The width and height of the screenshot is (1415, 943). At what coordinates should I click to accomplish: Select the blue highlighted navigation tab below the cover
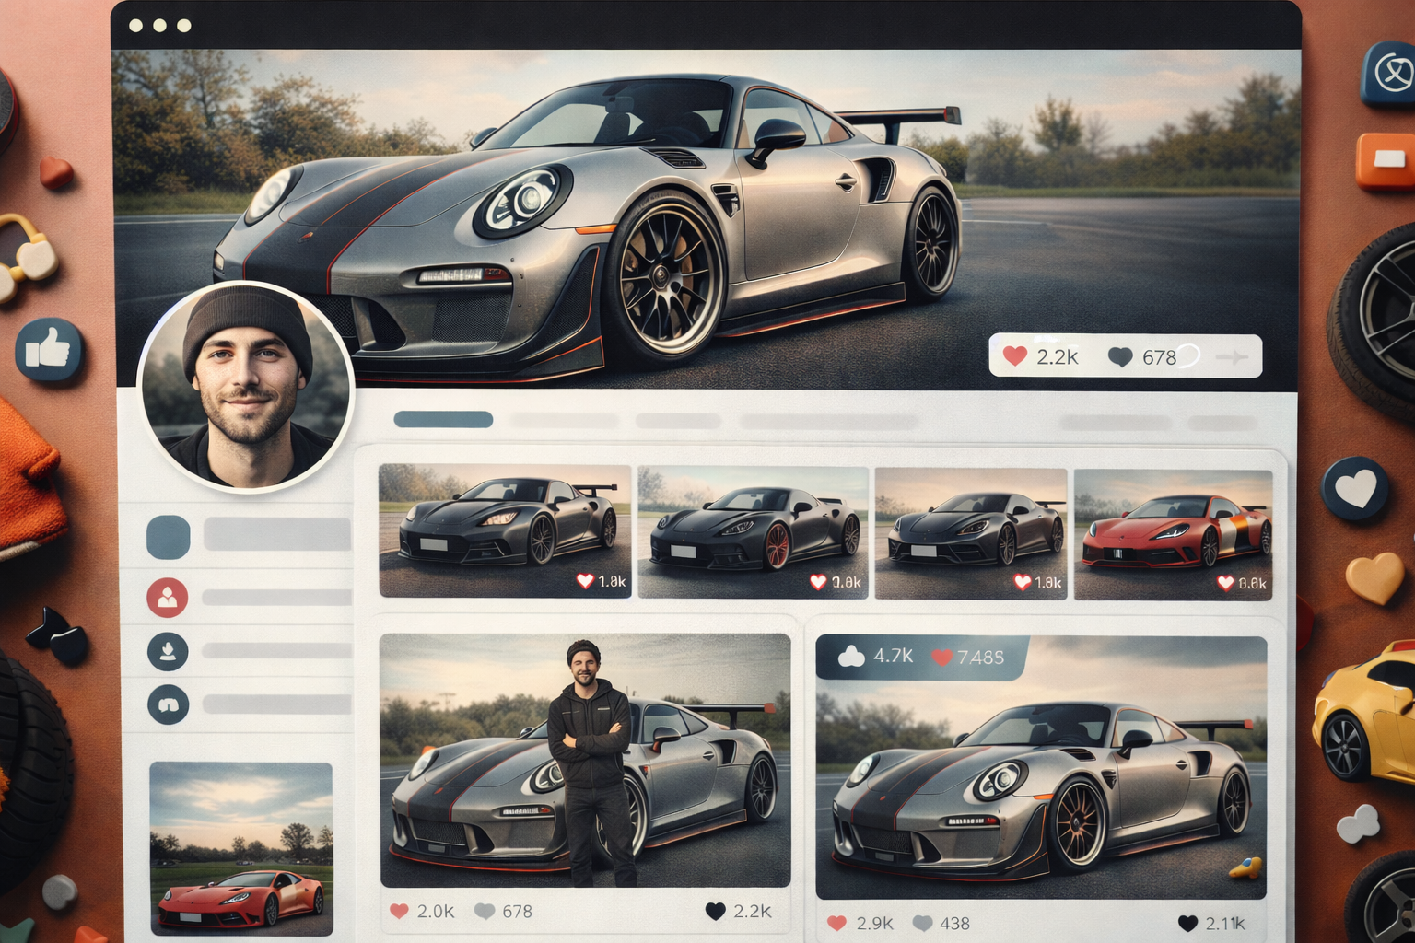(x=442, y=419)
